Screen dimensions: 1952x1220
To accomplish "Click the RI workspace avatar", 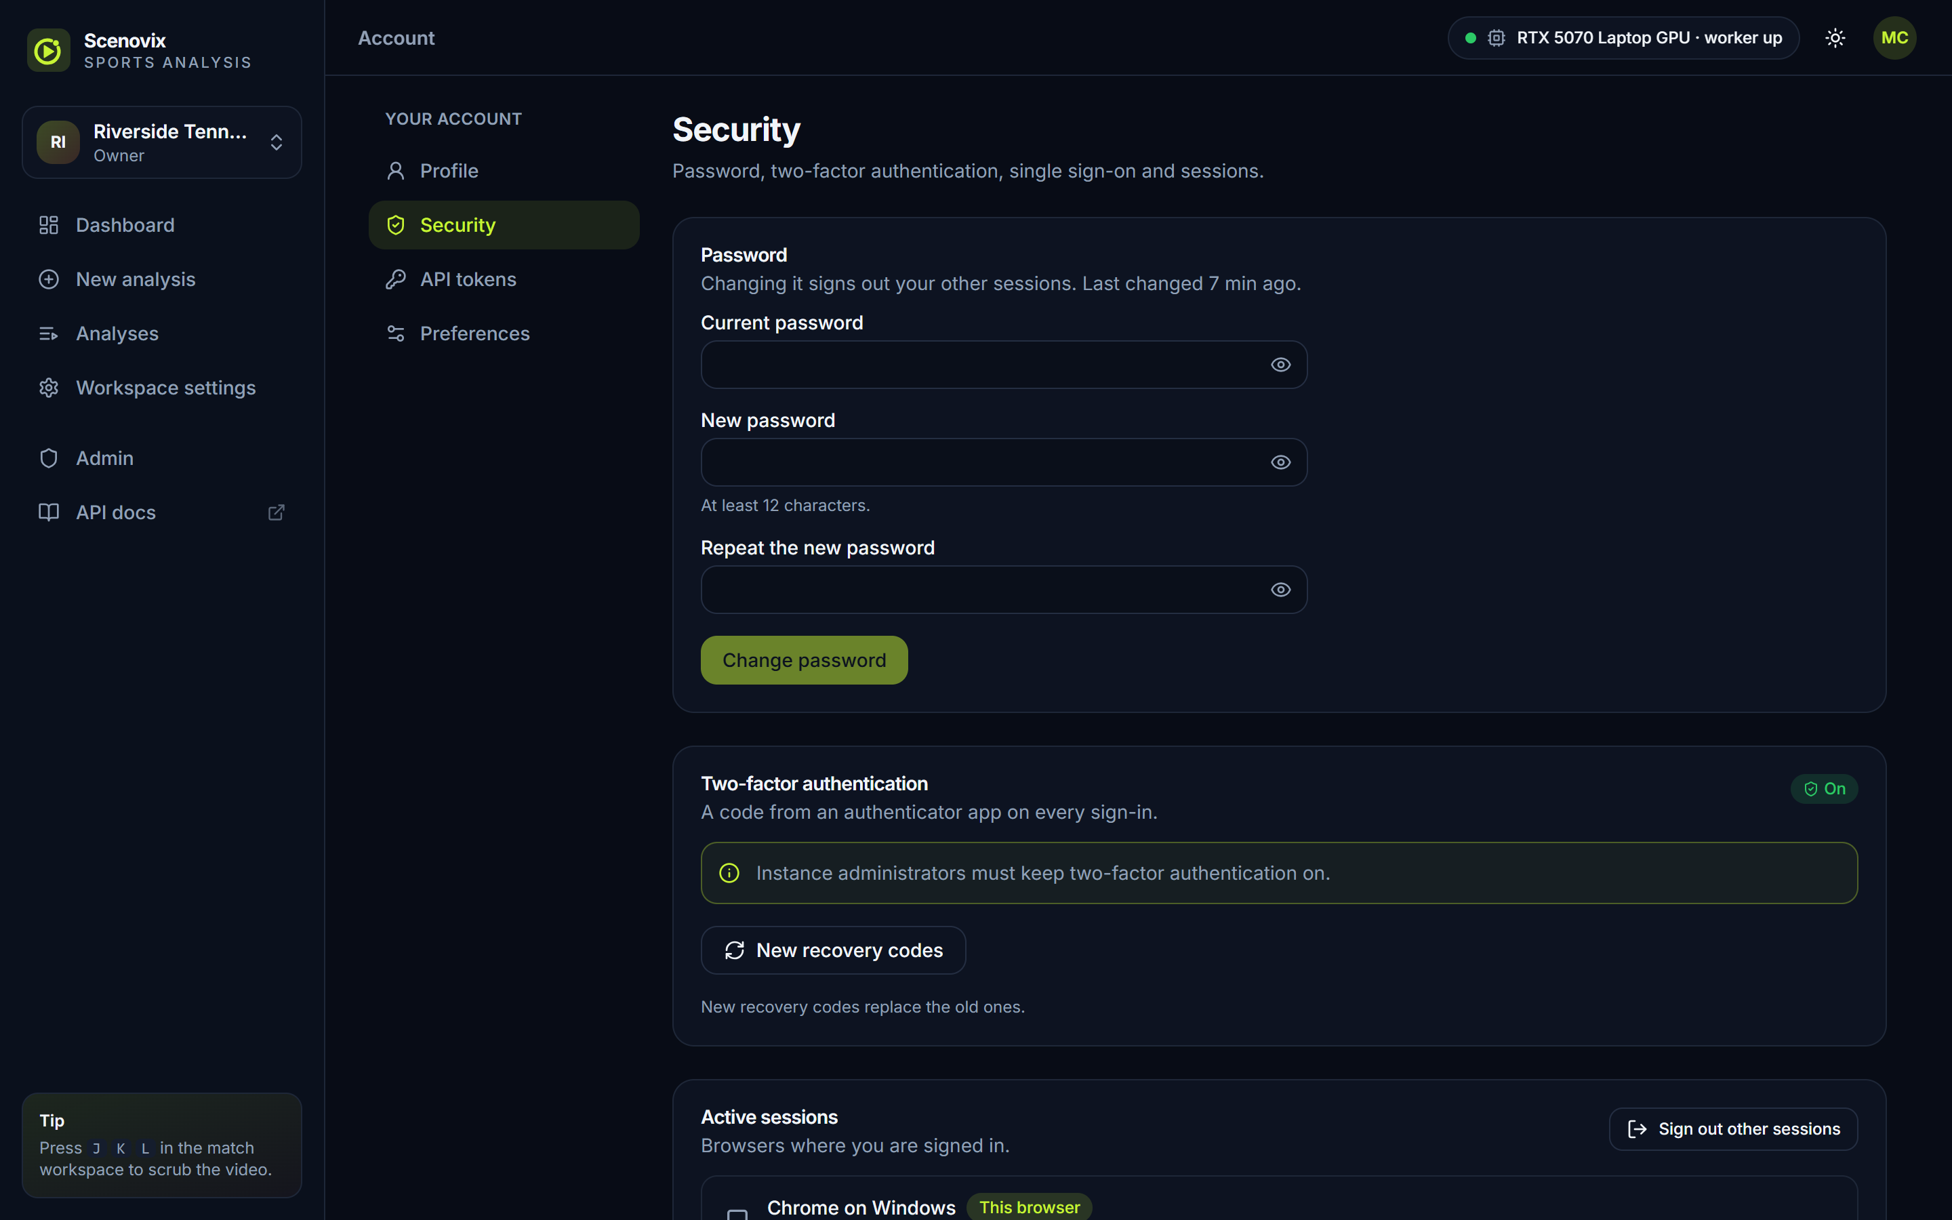I will pos(58,142).
